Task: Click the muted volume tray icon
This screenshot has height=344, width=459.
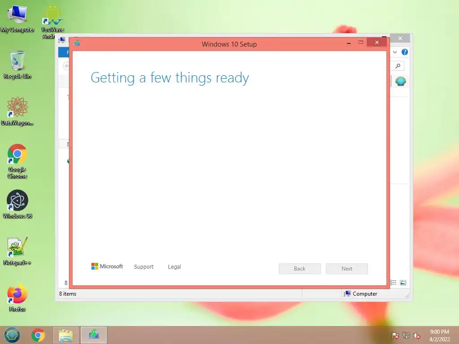Action: pos(417,335)
